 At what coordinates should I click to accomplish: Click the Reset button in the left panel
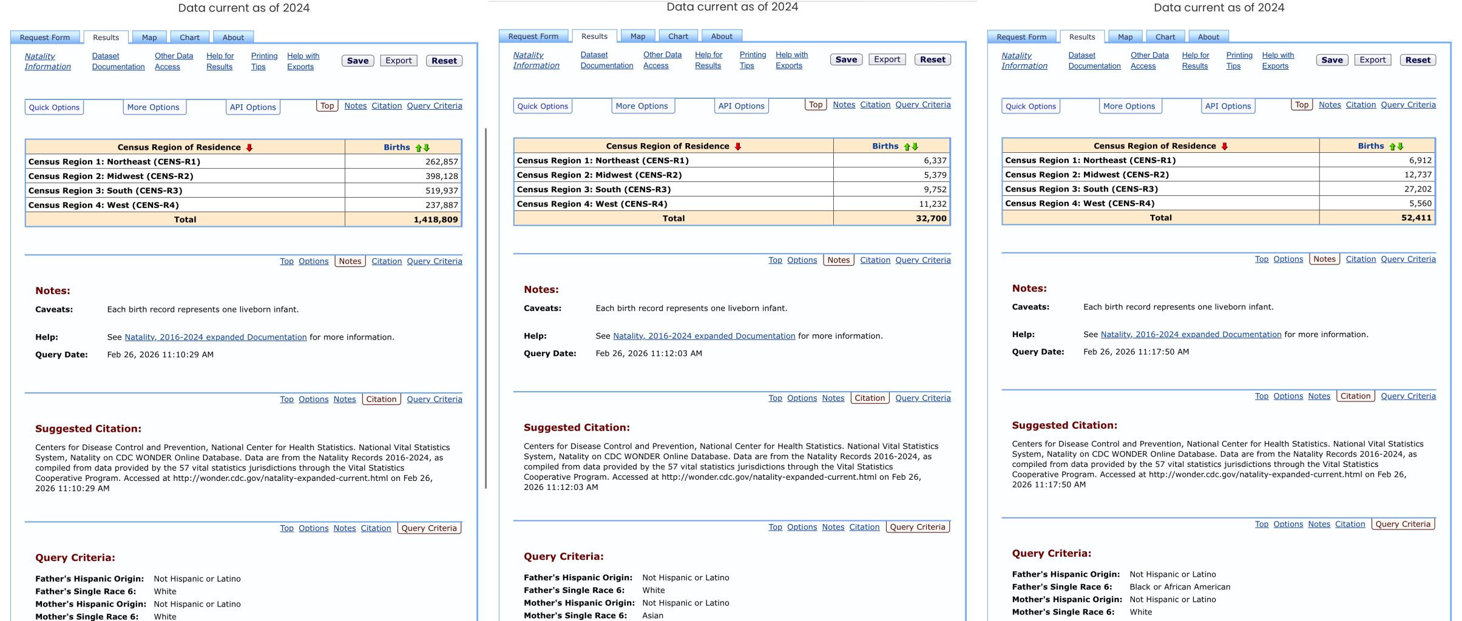444,61
